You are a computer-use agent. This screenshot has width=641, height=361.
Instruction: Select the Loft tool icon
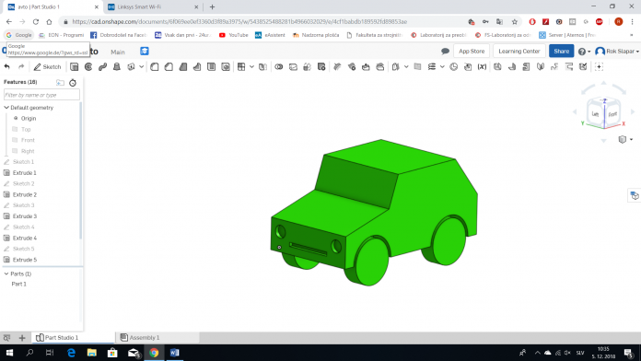pyautogui.click(x=117, y=66)
